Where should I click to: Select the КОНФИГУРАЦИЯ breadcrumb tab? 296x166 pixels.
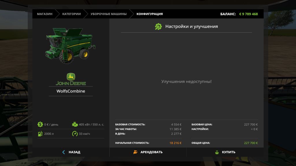click(149, 14)
